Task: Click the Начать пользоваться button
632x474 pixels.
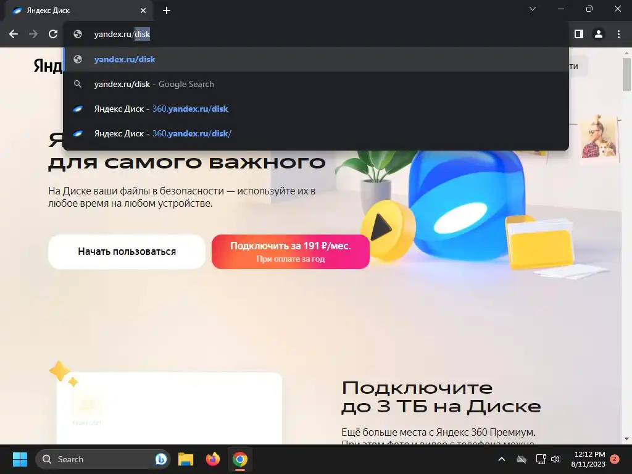Action: (x=127, y=252)
